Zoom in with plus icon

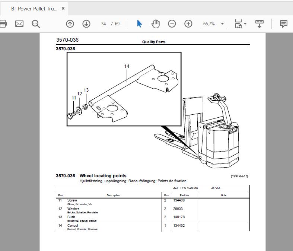tap(188, 24)
